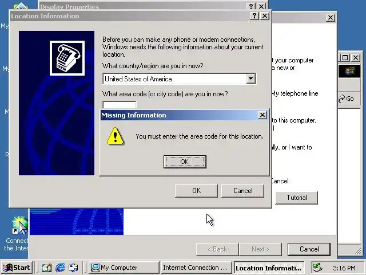This screenshot has height=275, width=366.
Task: Click the resize grip of My Computer window
Action: click(357, 251)
